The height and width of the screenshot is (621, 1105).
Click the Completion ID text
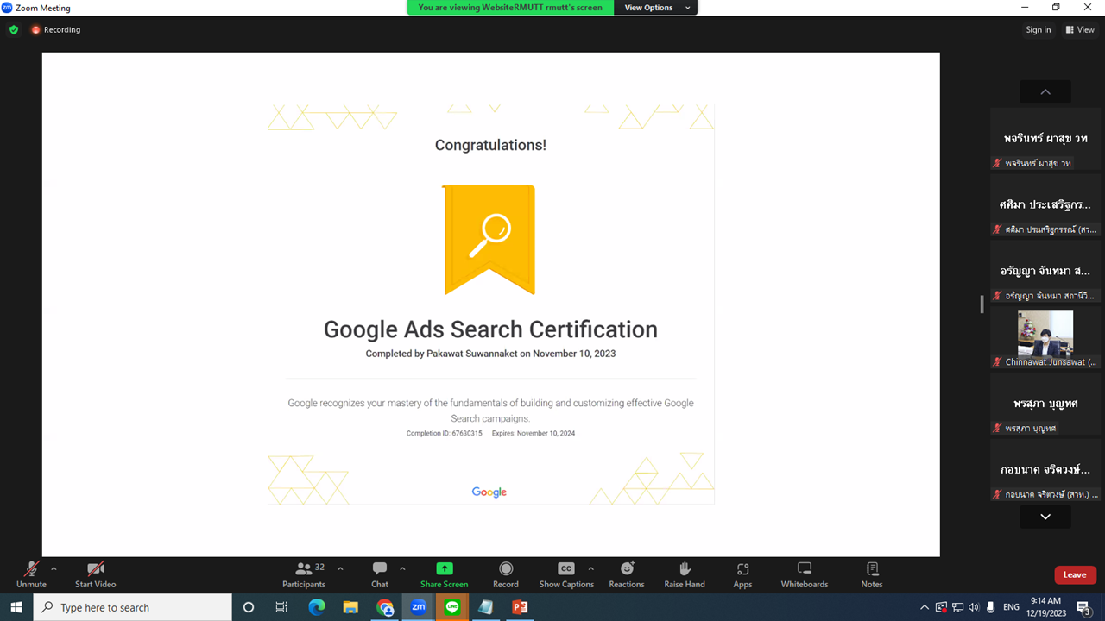coord(445,433)
